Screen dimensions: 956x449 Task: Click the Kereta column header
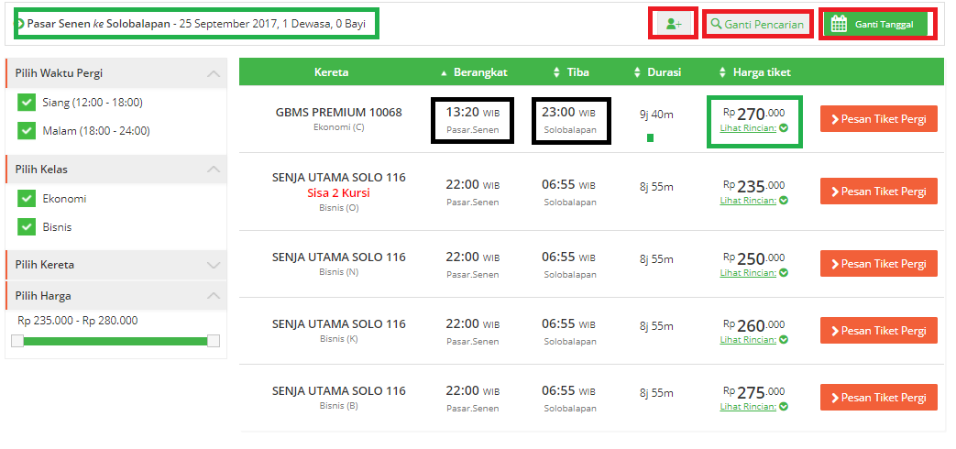331,72
